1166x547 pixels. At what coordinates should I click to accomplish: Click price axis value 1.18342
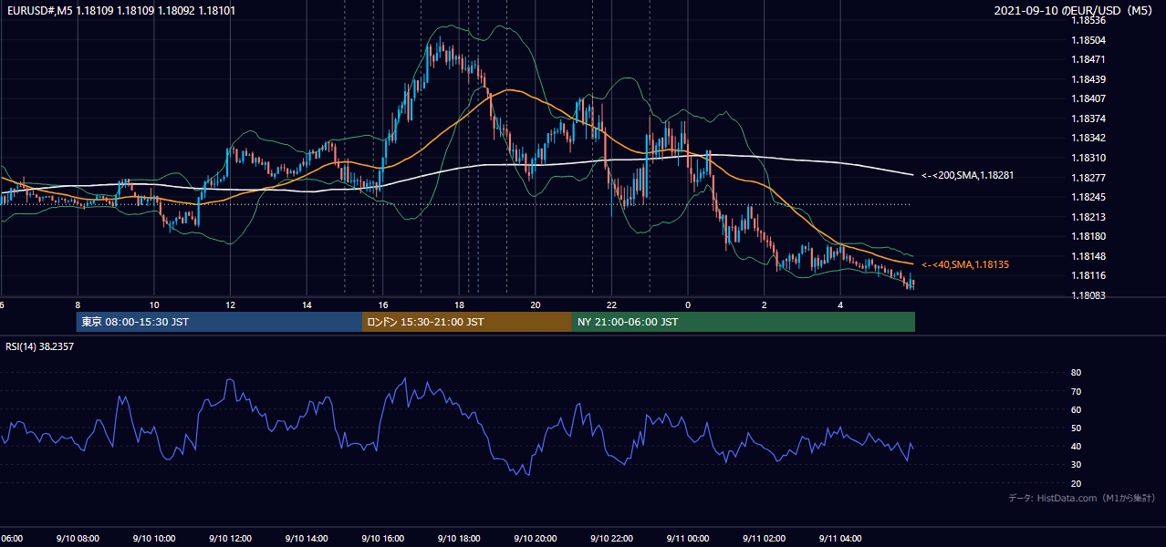1089,138
